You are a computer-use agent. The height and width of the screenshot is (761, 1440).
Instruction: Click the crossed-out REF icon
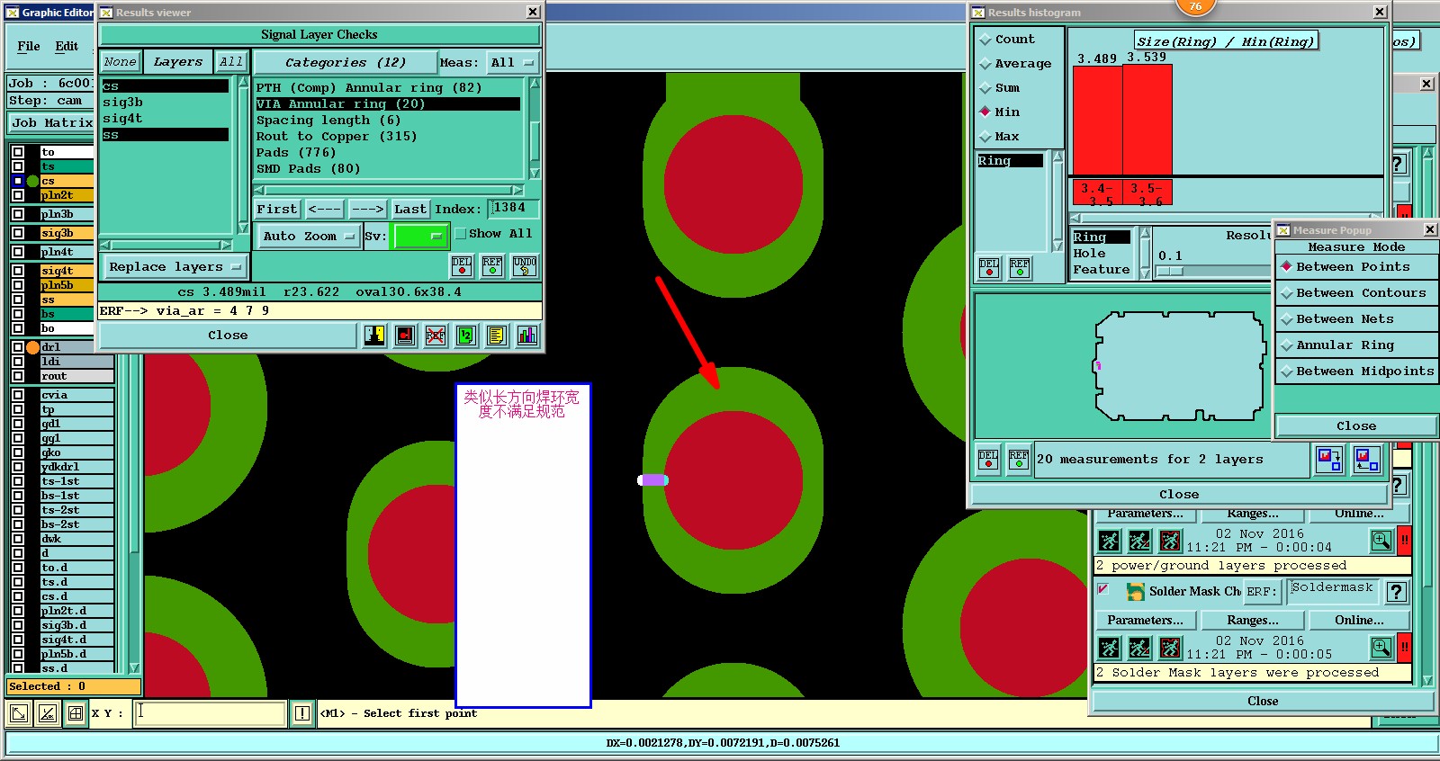tap(436, 336)
